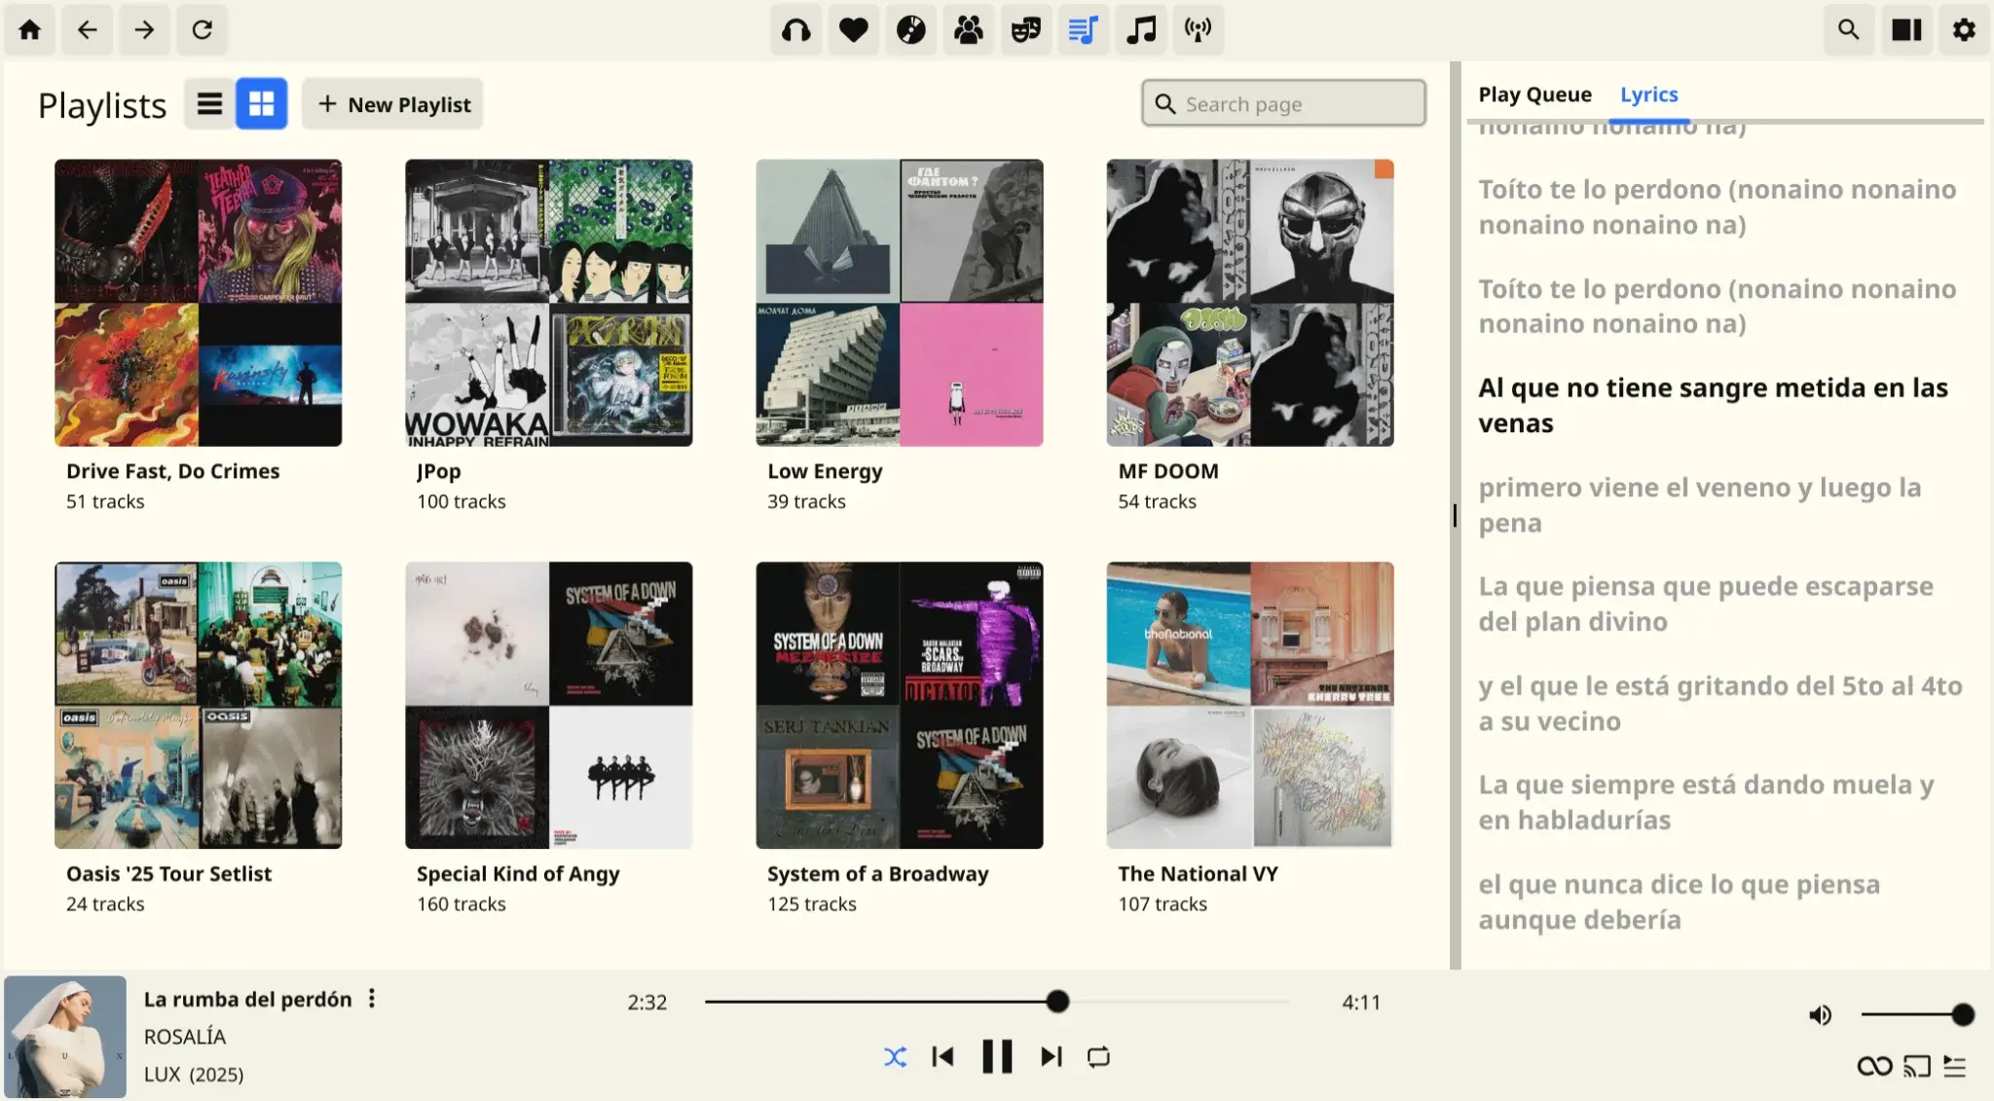The width and height of the screenshot is (1994, 1101).
Task: Pause playback
Action: [997, 1057]
